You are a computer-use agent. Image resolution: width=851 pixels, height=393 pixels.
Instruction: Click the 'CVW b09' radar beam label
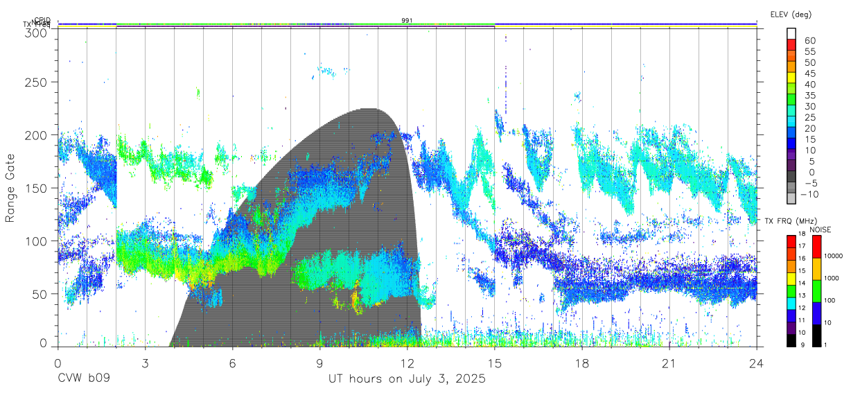(84, 380)
